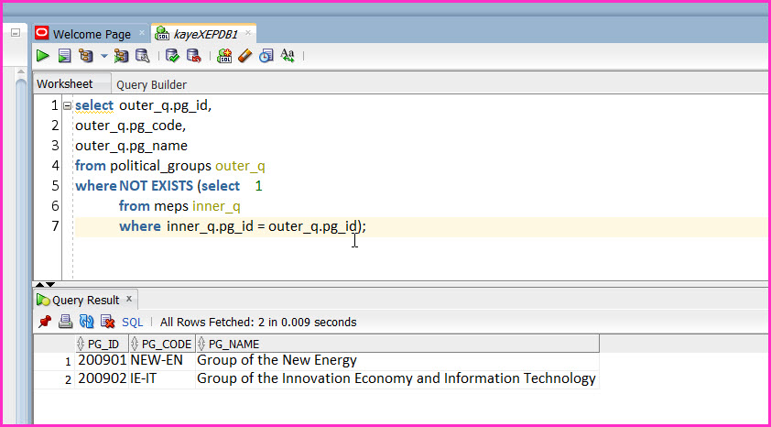Image resolution: width=771 pixels, height=427 pixels.
Task: Open the Worksheet tab
Action: pyautogui.click(x=64, y=84)
